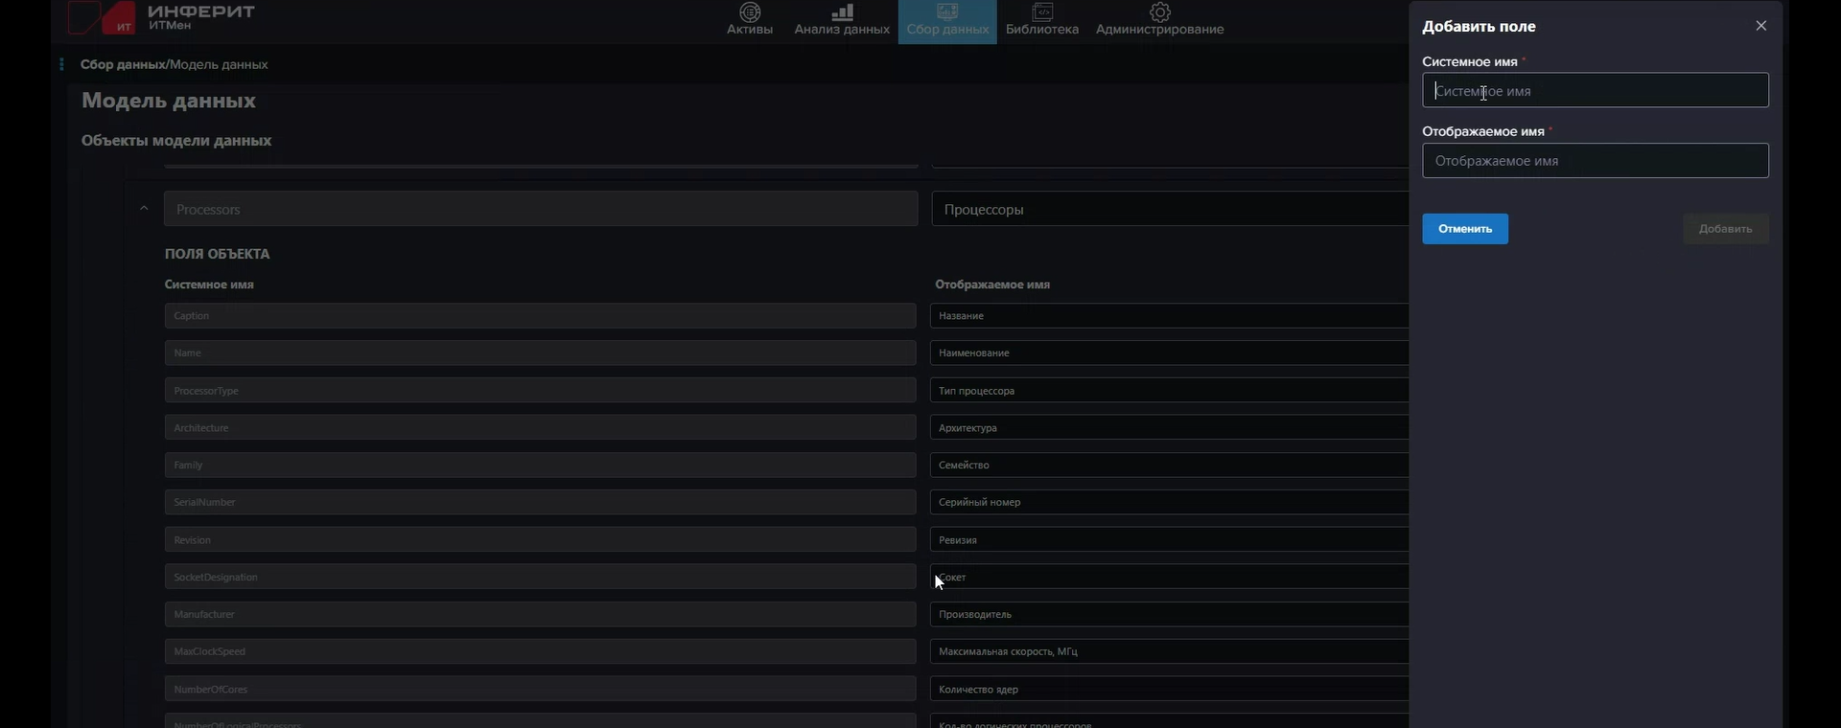Viewport: 1841px width, 728px height.
Task: Open the three-dot menu beside breadcrumb
Action: (61, 64)
